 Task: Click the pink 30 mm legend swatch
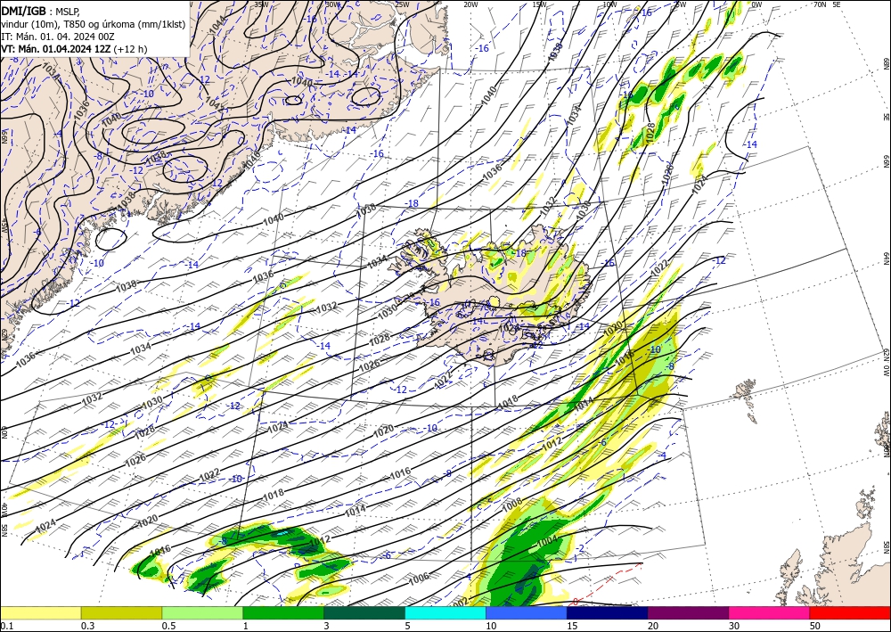tap(770, 612)
